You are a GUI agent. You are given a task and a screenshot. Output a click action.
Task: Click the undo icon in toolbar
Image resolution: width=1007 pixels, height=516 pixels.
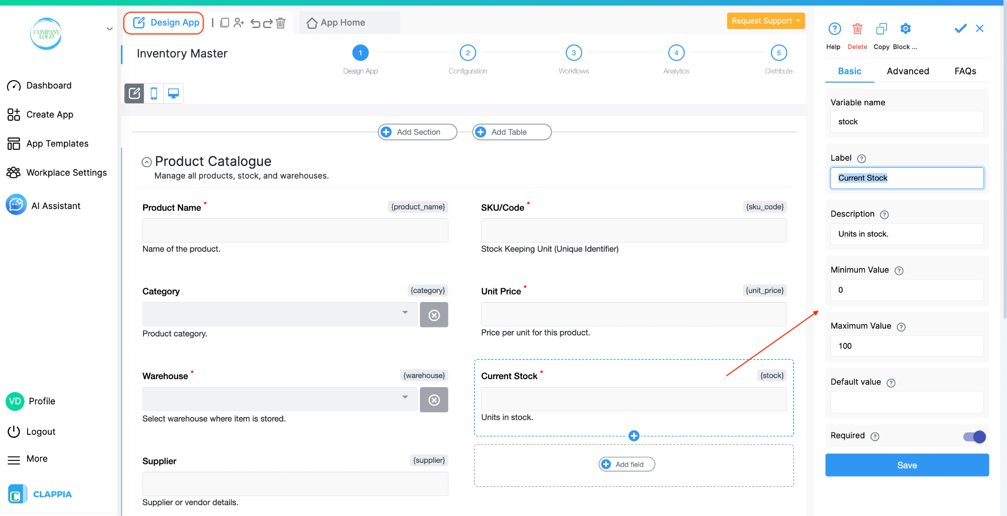255,23
